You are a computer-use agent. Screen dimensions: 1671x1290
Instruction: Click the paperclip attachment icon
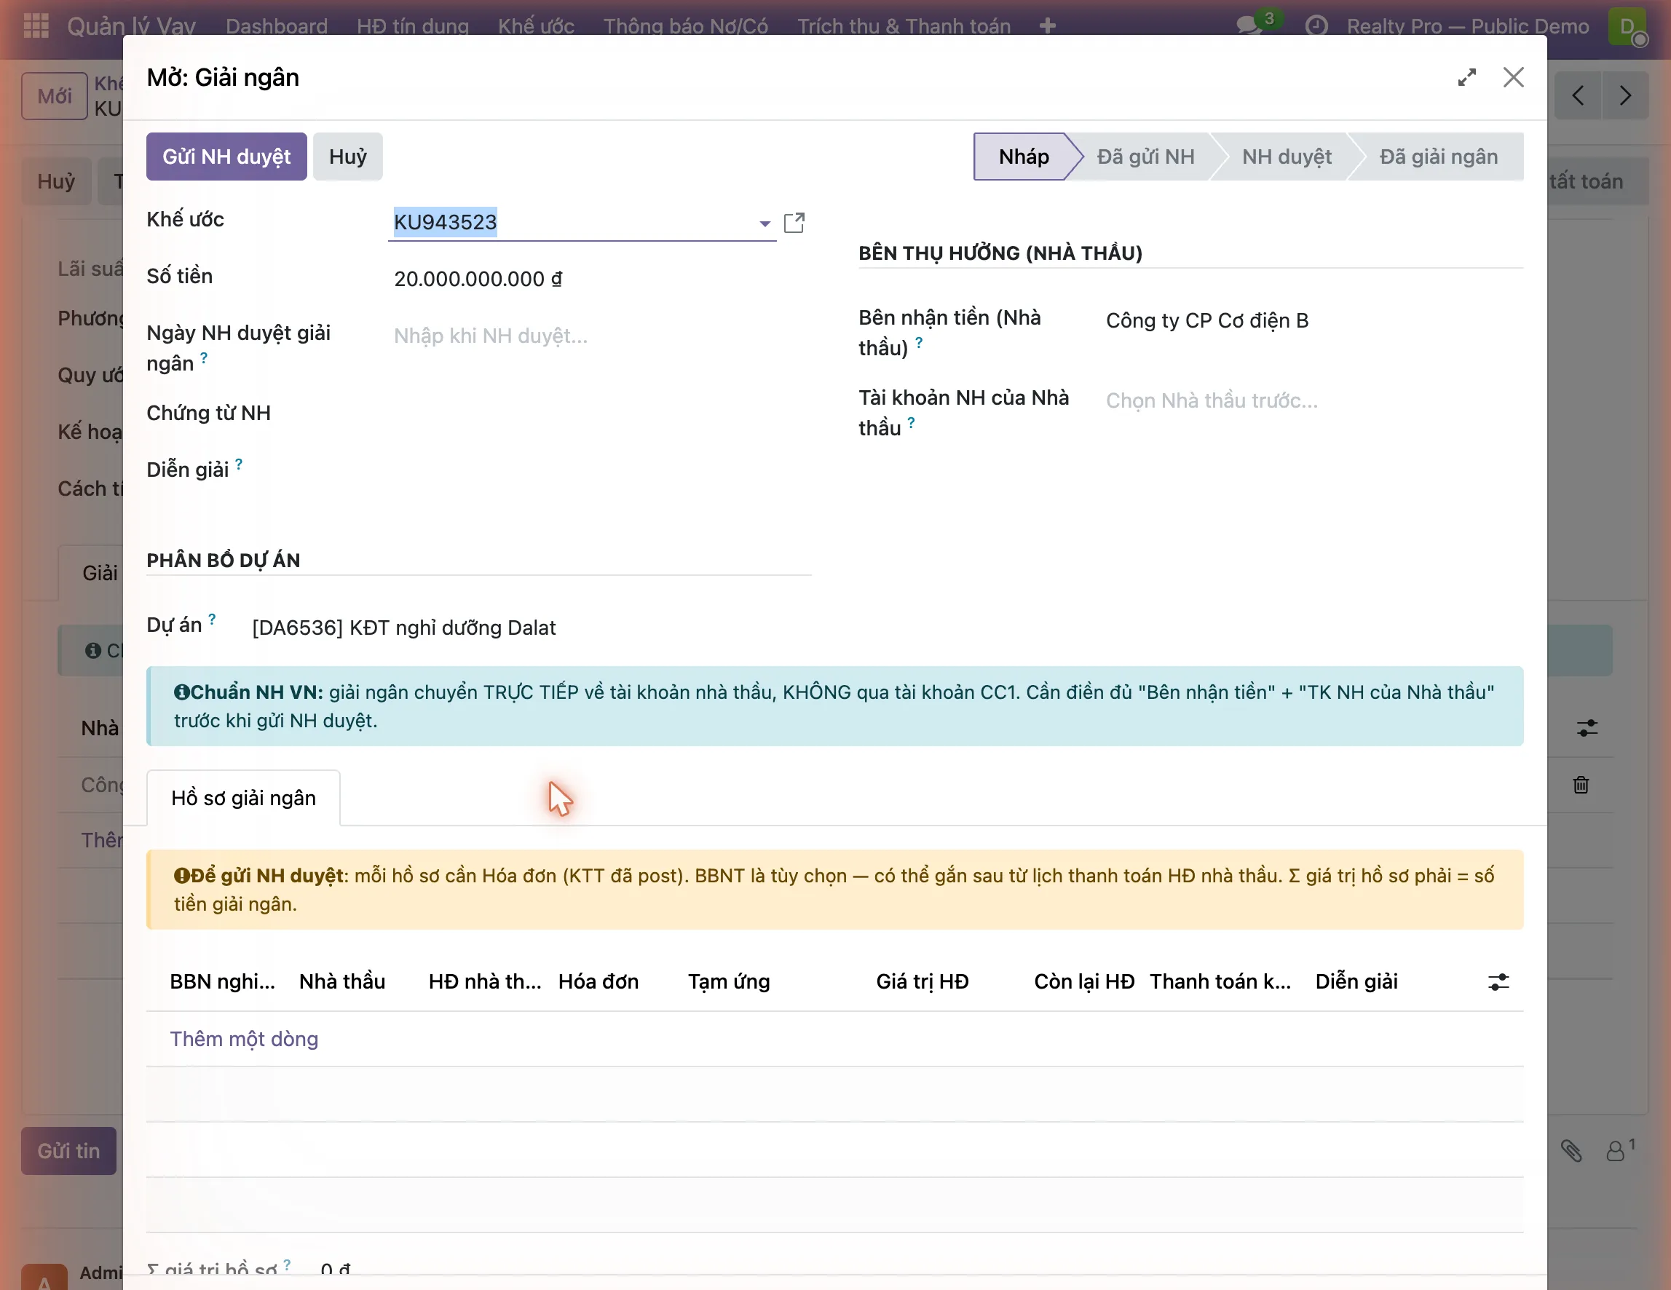coord(1571,1151)
